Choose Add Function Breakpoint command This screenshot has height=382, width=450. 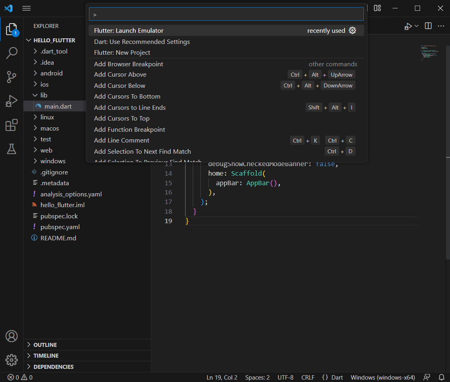pos(226,130)
